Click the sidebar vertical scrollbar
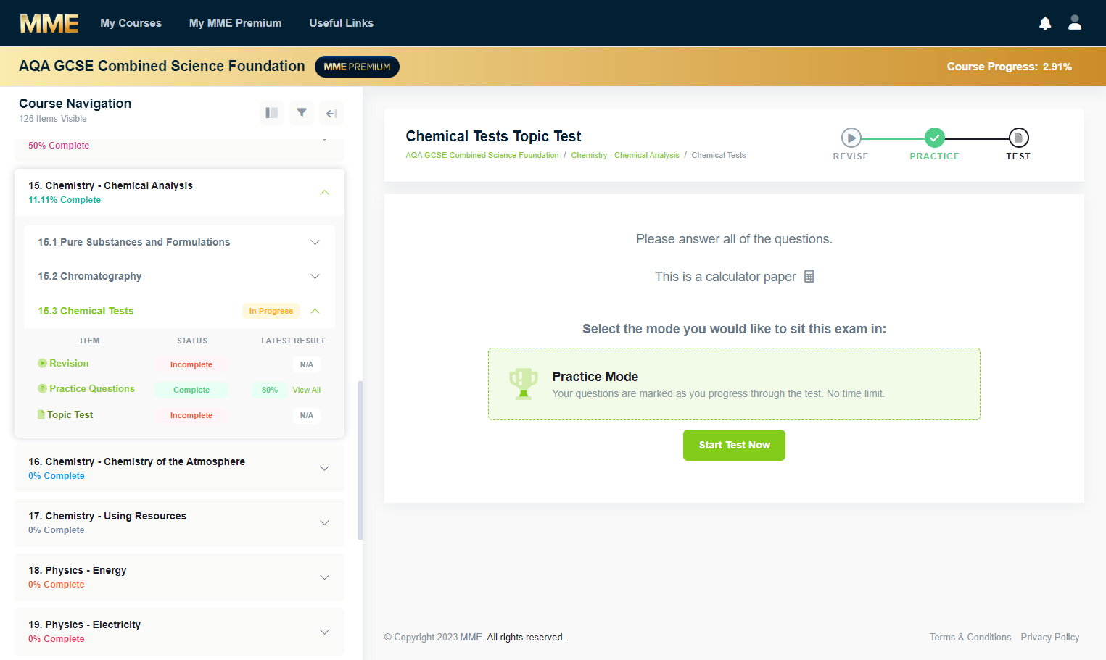1106x660 pixels. click(360, 460)
